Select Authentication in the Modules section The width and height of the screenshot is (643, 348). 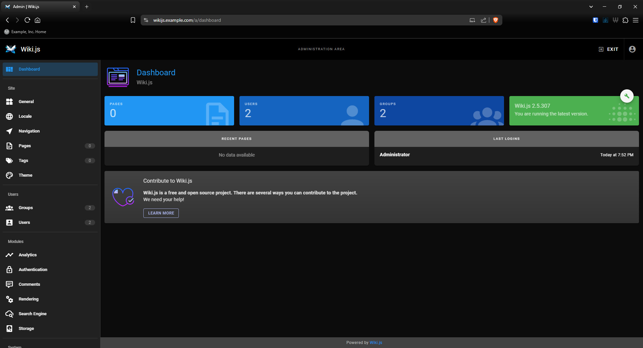pos(33,270)
